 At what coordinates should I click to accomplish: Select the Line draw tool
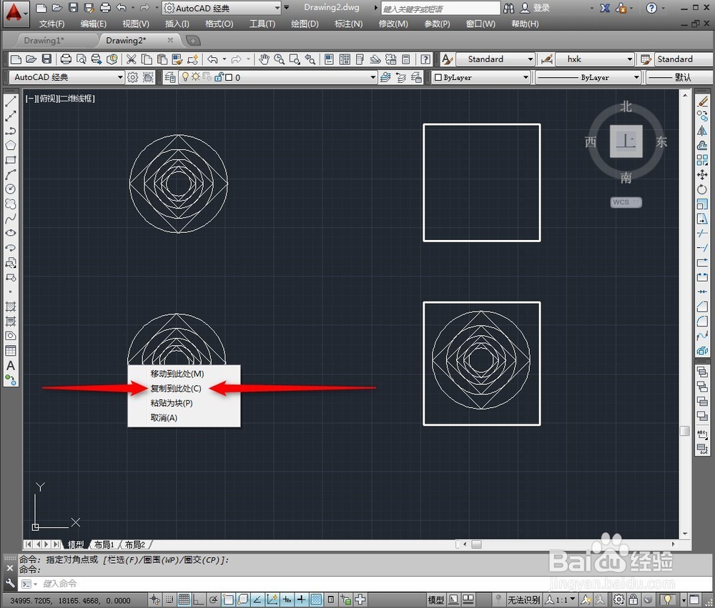(11, 101)
